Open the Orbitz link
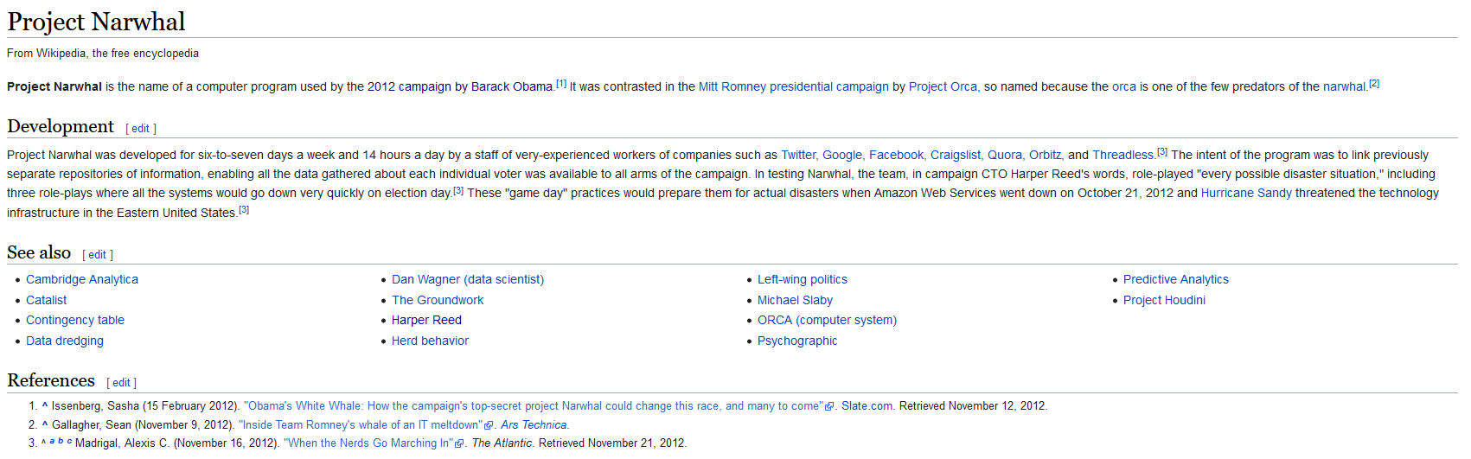 1045,155
